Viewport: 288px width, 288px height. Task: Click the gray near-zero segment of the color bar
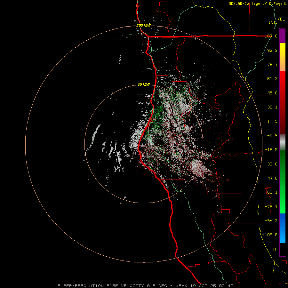click(x=283, y=142)
